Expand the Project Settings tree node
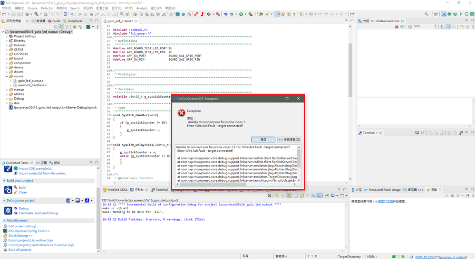 pyautogui.click(x=7, y=36)
